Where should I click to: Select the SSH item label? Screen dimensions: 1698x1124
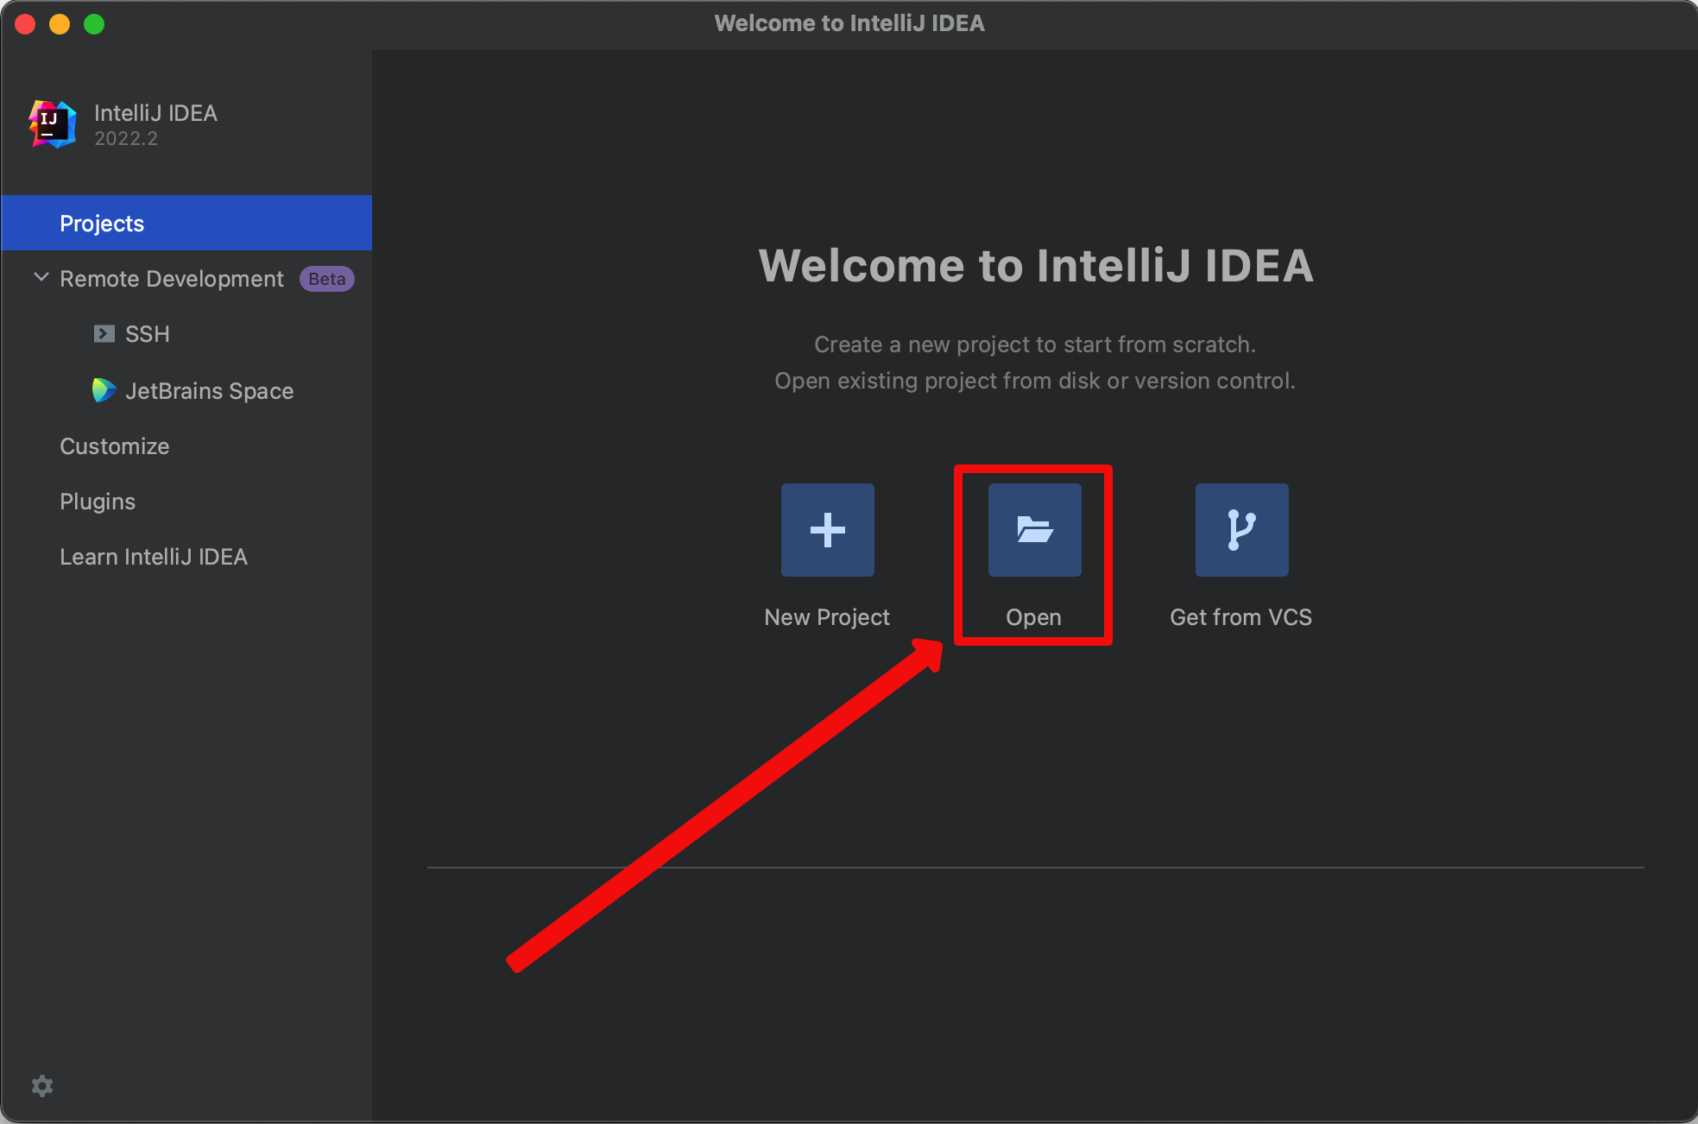click(x=148, y=334)
